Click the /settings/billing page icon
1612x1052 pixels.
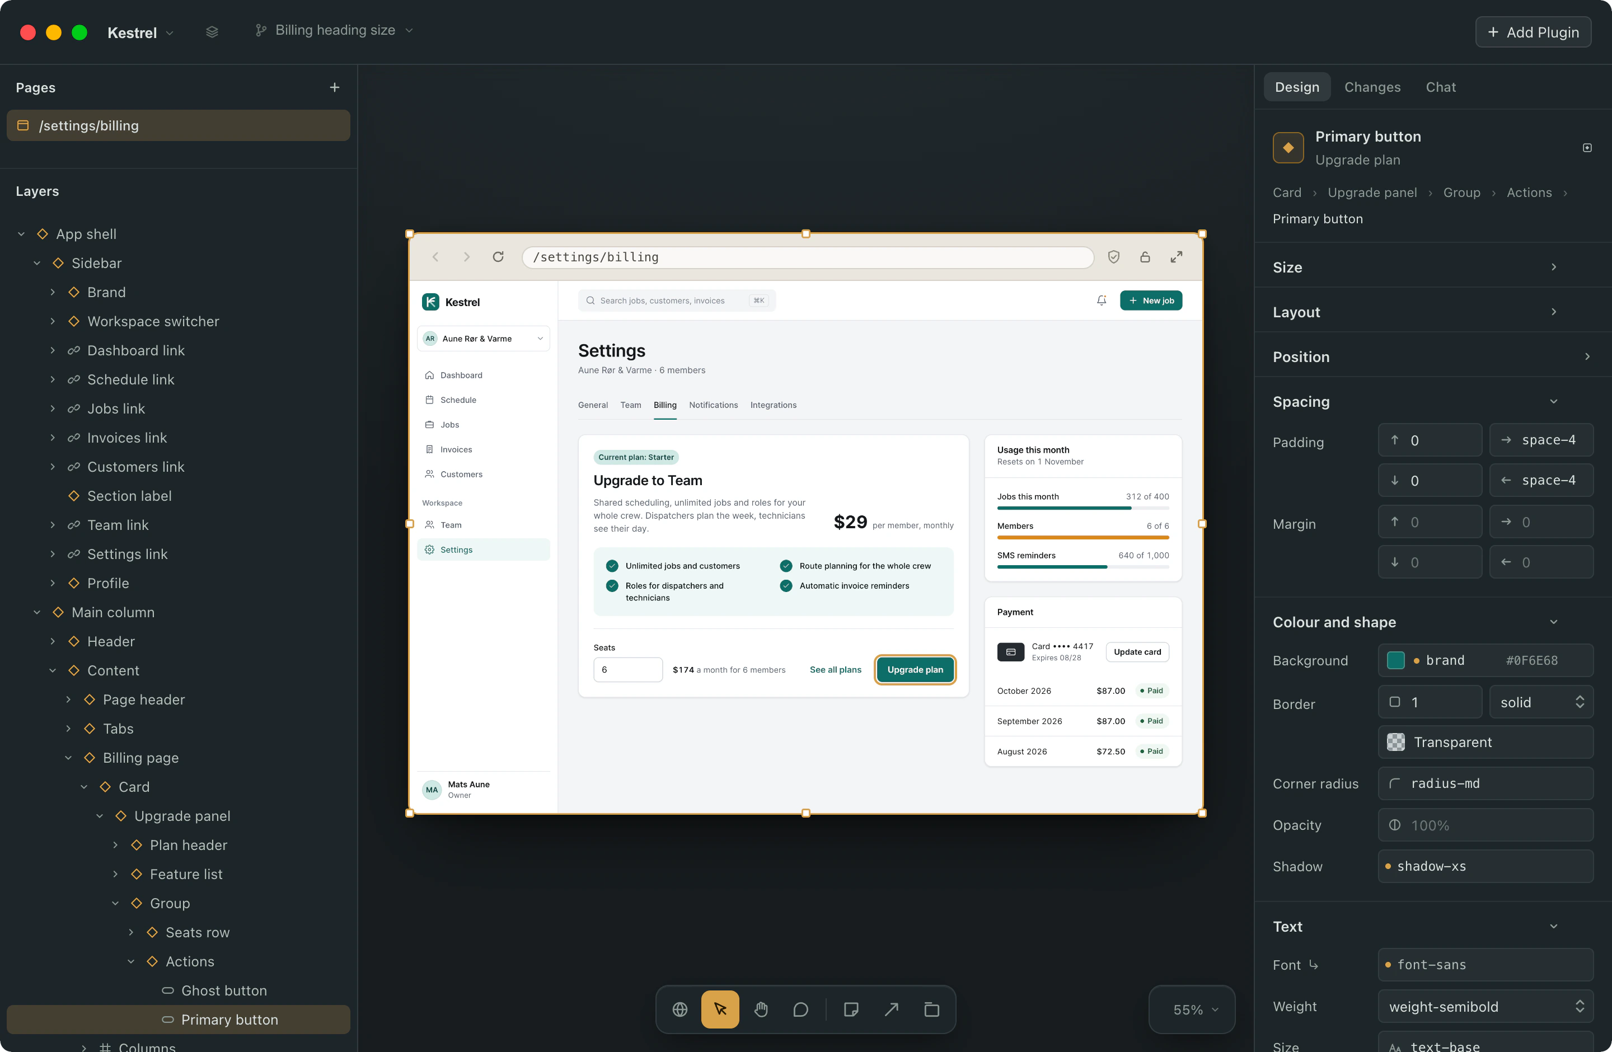(x=23, y=125)
